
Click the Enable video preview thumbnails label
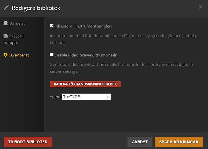tap(85, 55)
